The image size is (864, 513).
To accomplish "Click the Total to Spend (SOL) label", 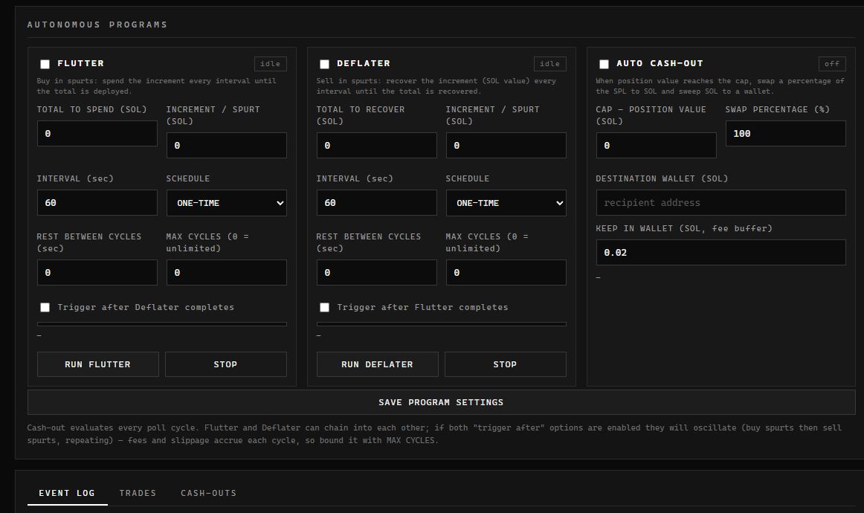I will [x=92, y=109].
